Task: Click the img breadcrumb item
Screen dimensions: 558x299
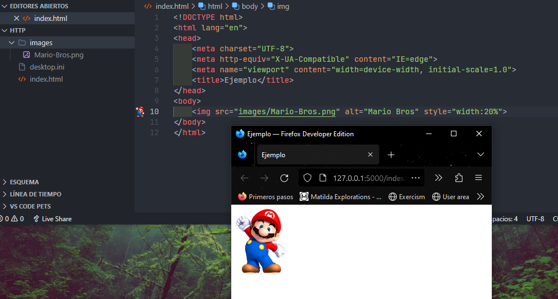Action: pos(283,7)
